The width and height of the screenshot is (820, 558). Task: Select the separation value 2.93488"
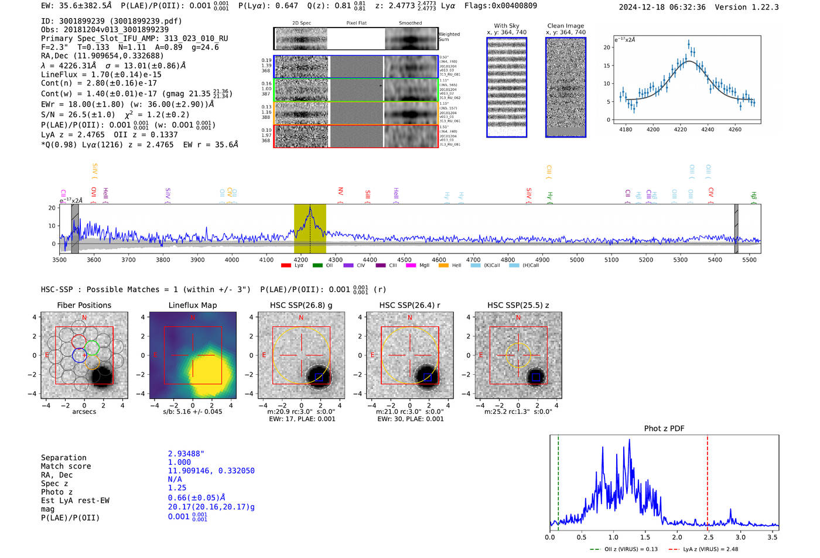click(186, 454)
